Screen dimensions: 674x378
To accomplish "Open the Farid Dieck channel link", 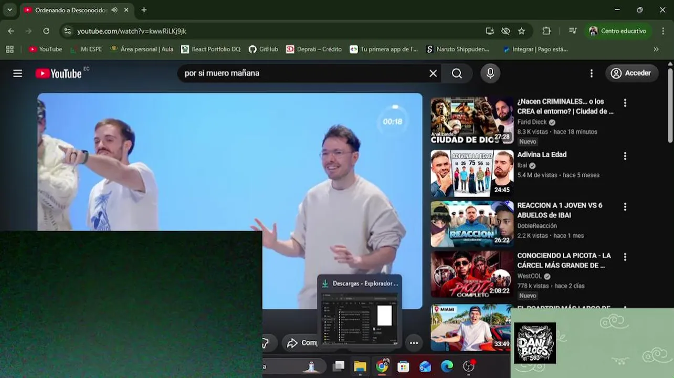I will point(532,122).
